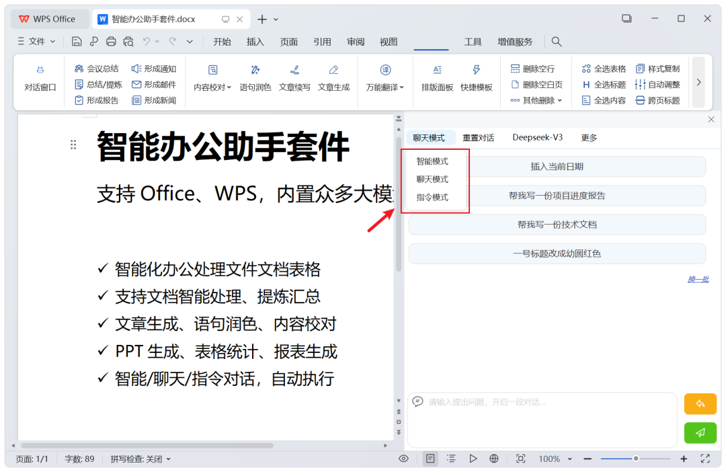Viewport: 726px width, 472px height.
Task: Click the orange reply arrow button
Action: pyautogui.click(x=700, y=404)
